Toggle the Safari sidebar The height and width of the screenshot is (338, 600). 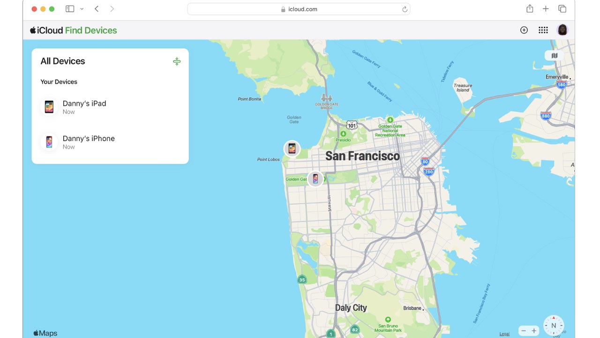70,9
